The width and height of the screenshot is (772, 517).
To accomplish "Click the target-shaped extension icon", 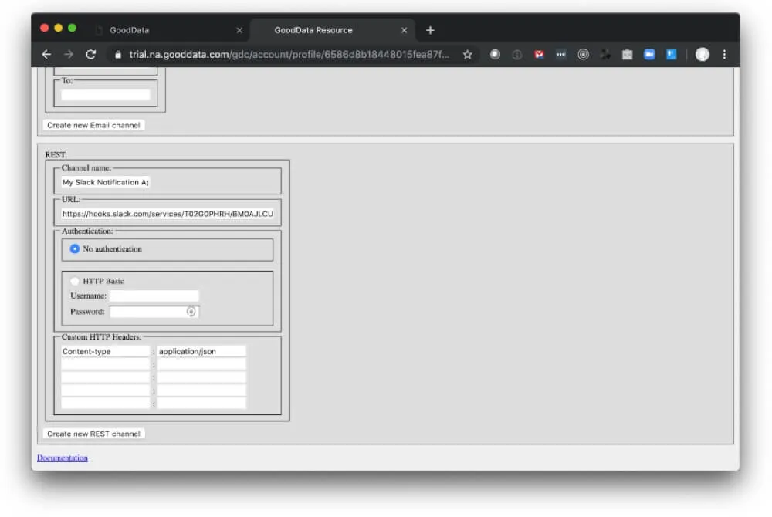I will [x=583, y=55].
